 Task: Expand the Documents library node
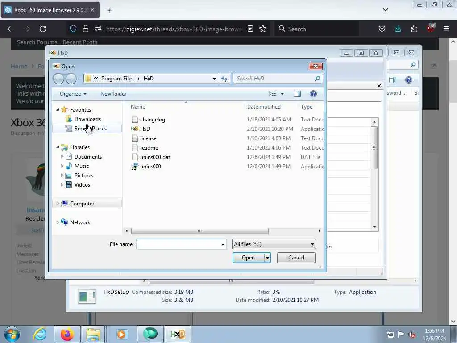pyautogui.click(x=62, y=157)
